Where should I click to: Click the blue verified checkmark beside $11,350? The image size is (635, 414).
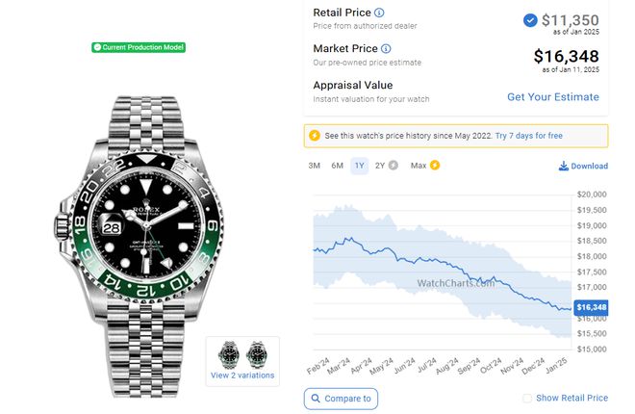530,20
